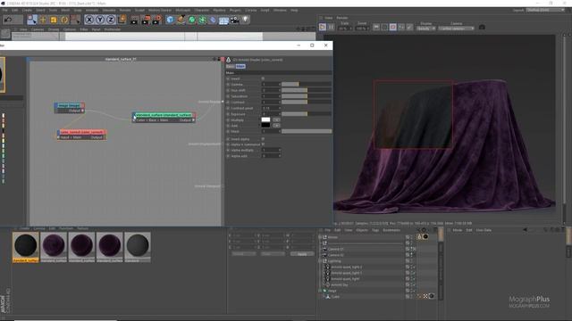Viewport: 572px width, 321px height.
Task: Collapse the Lighting group in object tree
Action: (321, 261)
